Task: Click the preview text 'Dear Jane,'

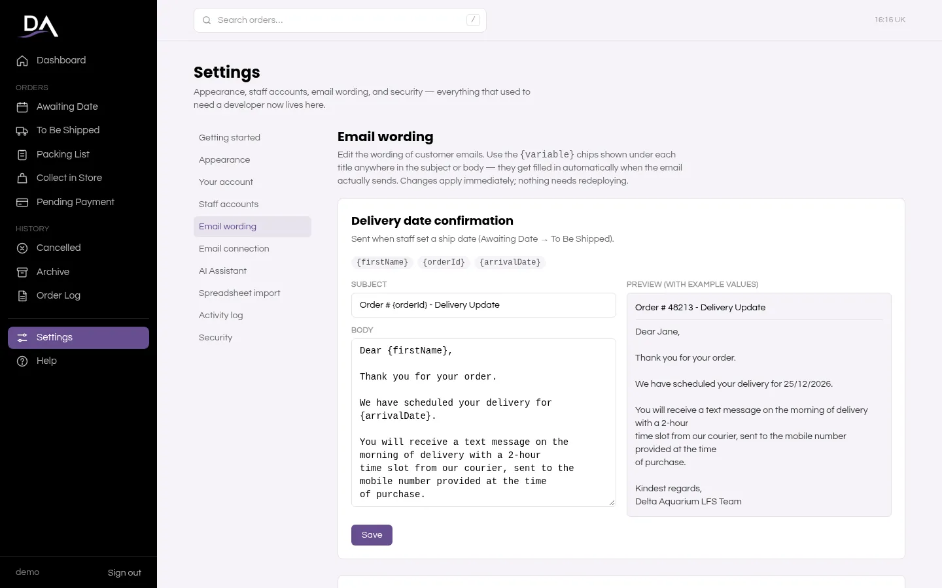Action: pos(657,332)
